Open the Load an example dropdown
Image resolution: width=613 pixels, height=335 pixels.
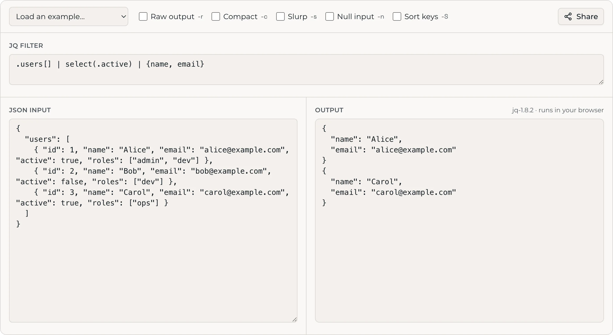pyautogui.click(x=69, y=16)
